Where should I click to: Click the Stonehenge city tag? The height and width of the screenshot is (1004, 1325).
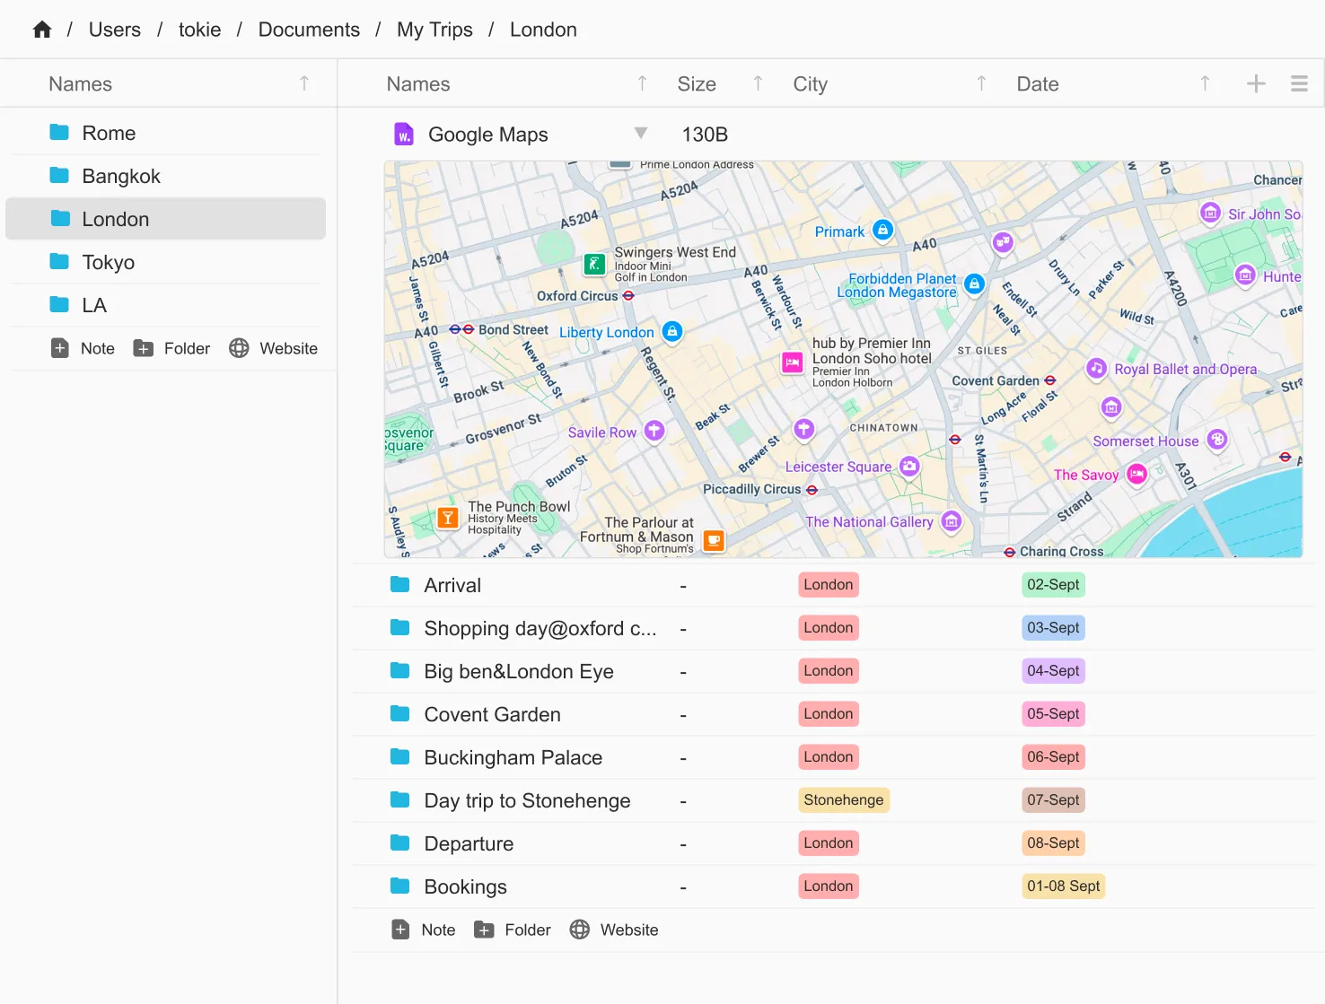pos(843,800)
